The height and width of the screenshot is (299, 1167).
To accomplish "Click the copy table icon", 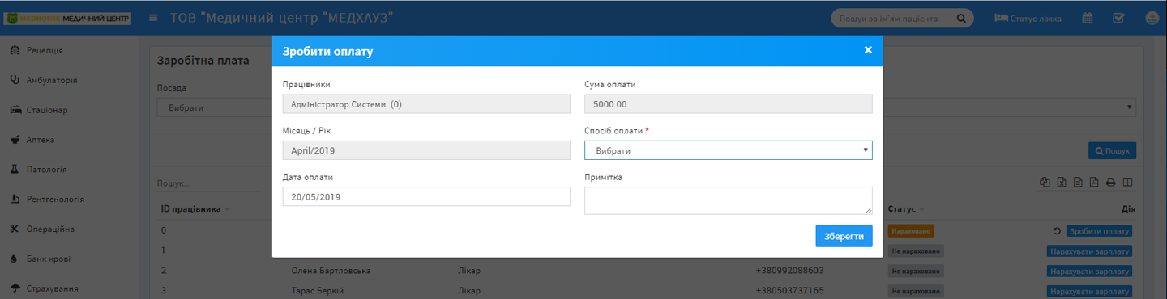I will click(1045, 183).
